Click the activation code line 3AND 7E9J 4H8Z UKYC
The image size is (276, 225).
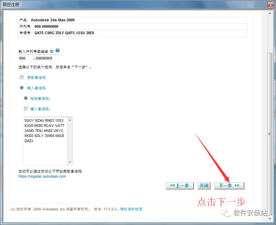44,131
